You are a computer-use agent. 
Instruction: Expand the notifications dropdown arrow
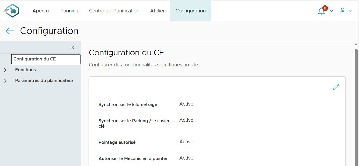(332, 11)
